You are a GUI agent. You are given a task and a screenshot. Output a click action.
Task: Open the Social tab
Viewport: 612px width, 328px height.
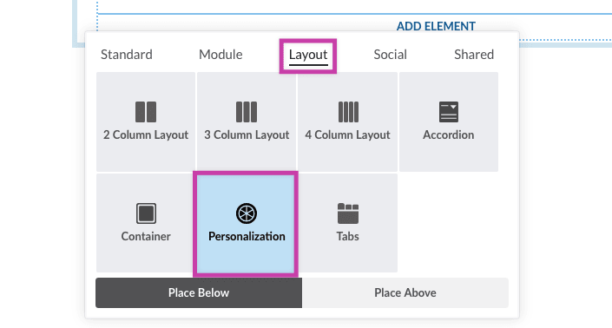click(390, 55)
